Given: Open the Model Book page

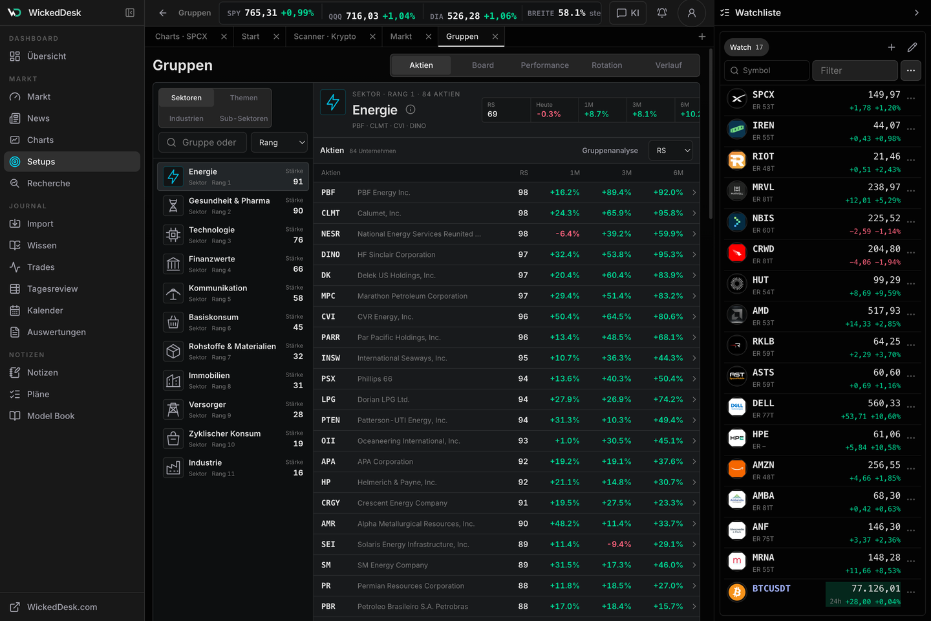Looking at the screenshot, I should coord(72,416).
